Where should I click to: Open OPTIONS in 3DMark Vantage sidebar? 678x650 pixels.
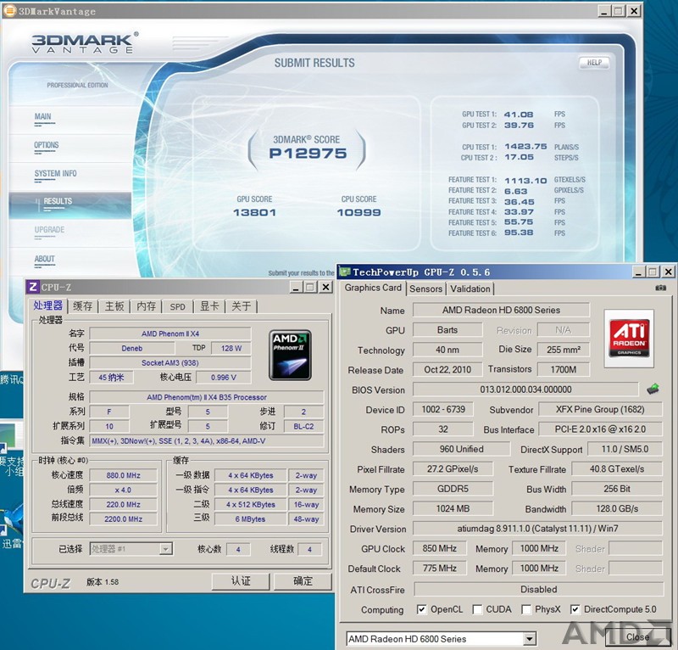tap(47, 145)
